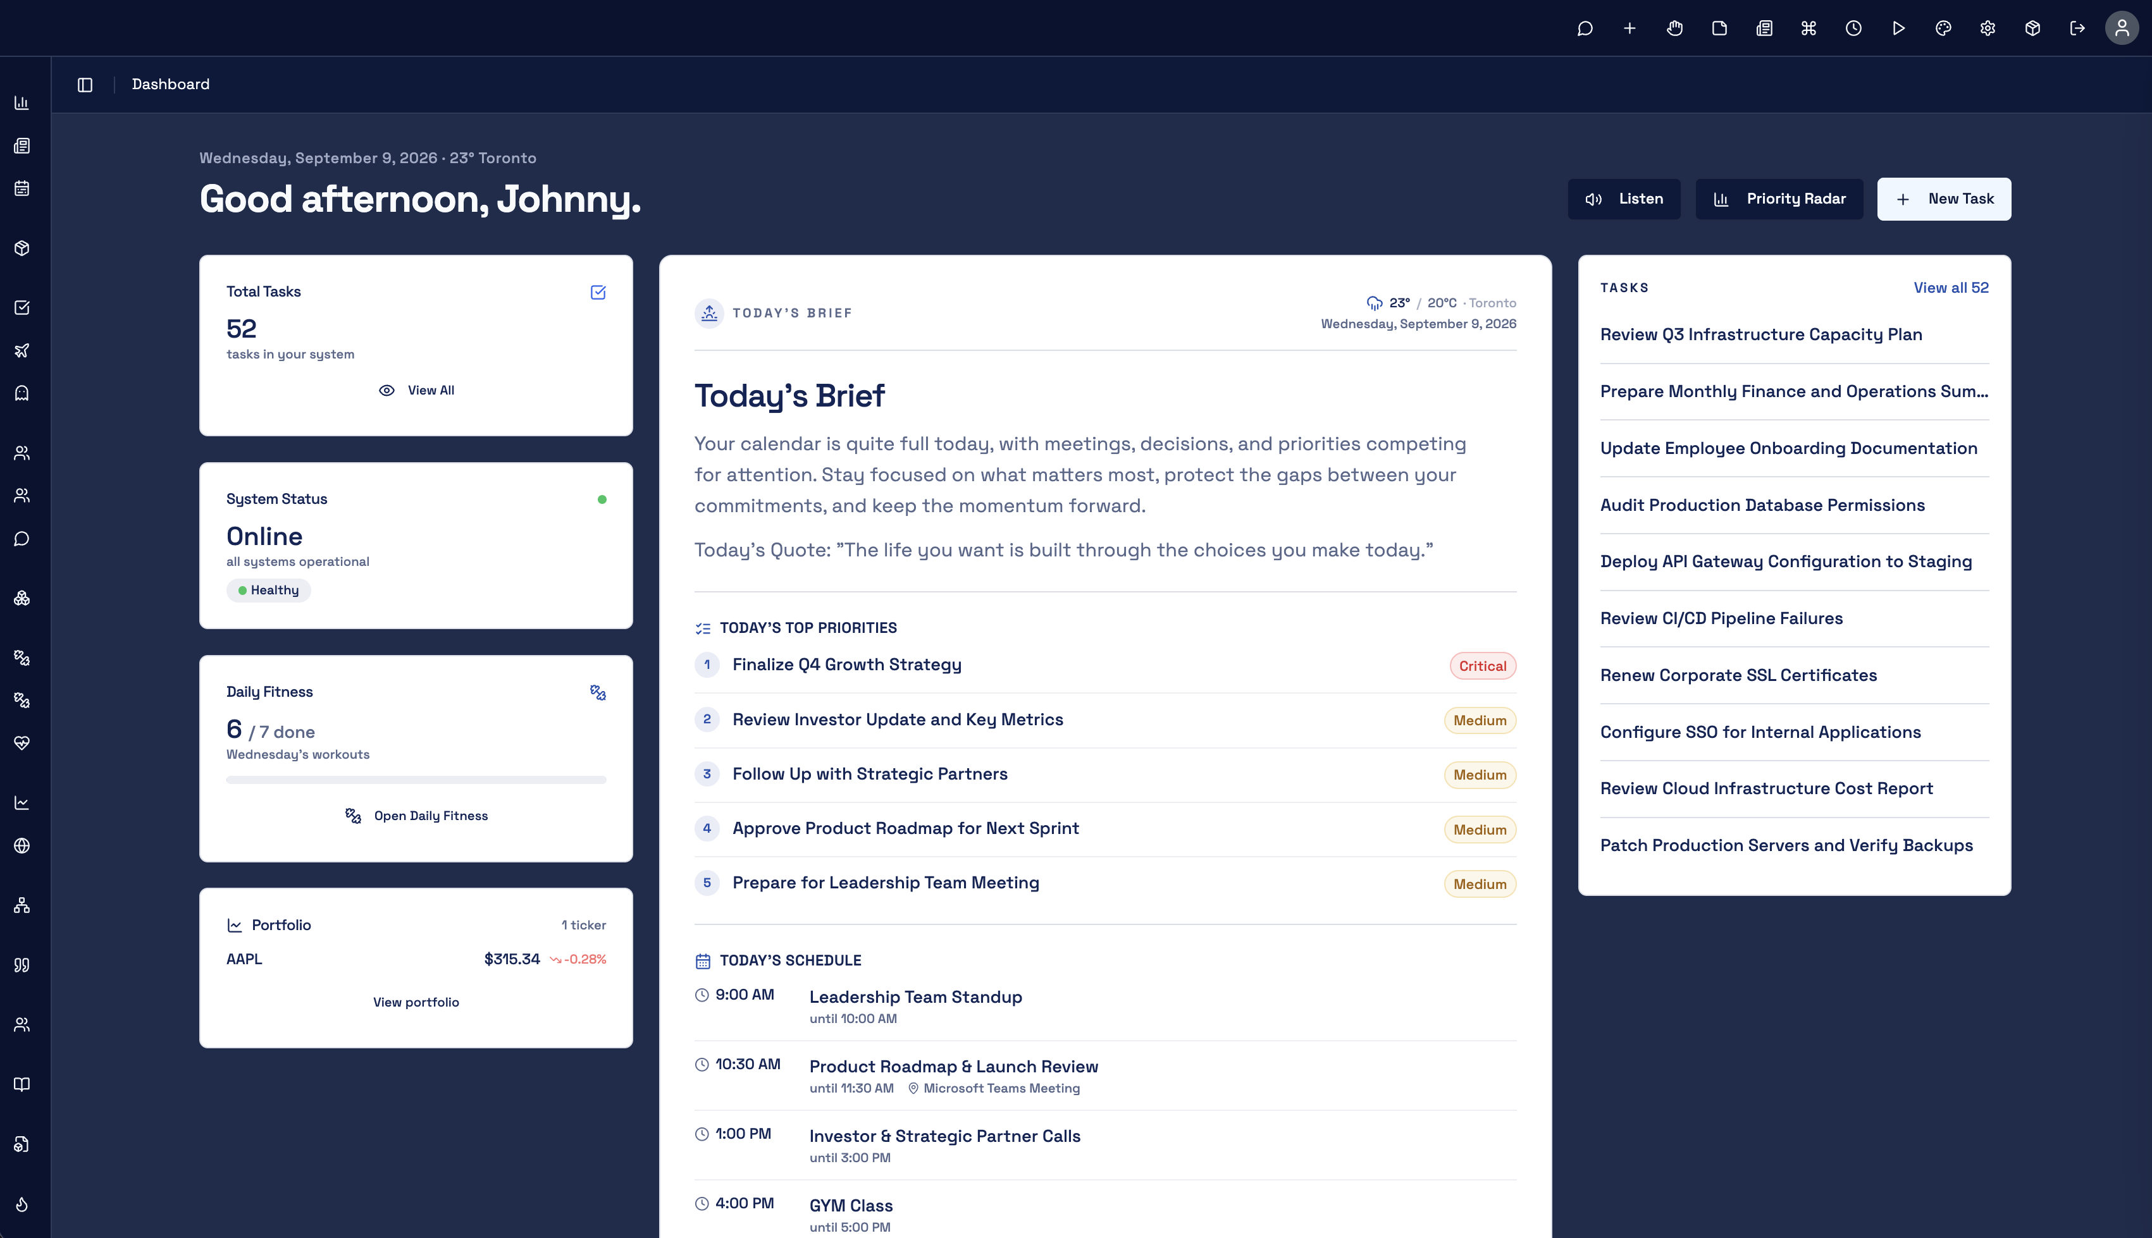Click the globe icon in the left sidebar
Screen dimensions: 2152x1238
(22, 845)
